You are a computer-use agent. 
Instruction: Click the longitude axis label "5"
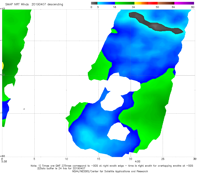[x=34, y=159]
